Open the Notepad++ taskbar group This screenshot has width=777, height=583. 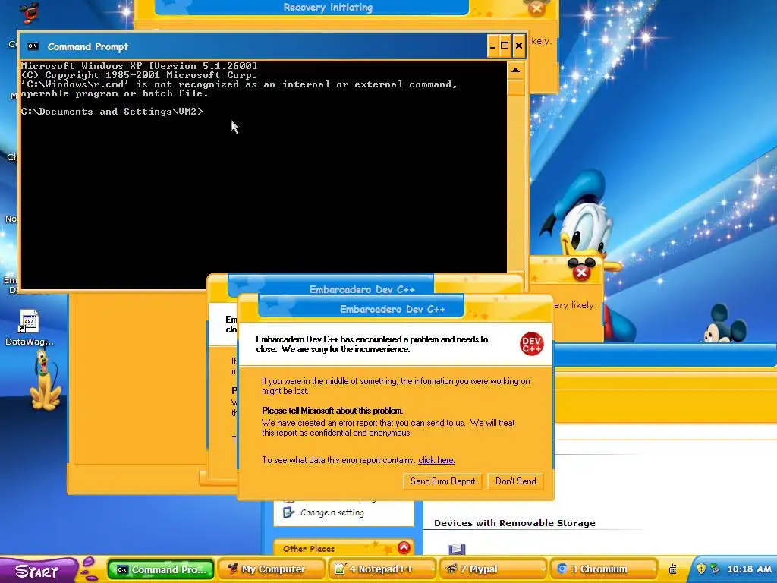point(382,569)
